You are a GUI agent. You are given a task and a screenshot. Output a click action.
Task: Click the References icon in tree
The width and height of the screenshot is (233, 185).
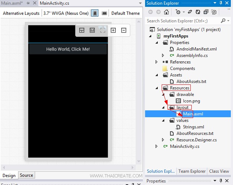(165, 62)
